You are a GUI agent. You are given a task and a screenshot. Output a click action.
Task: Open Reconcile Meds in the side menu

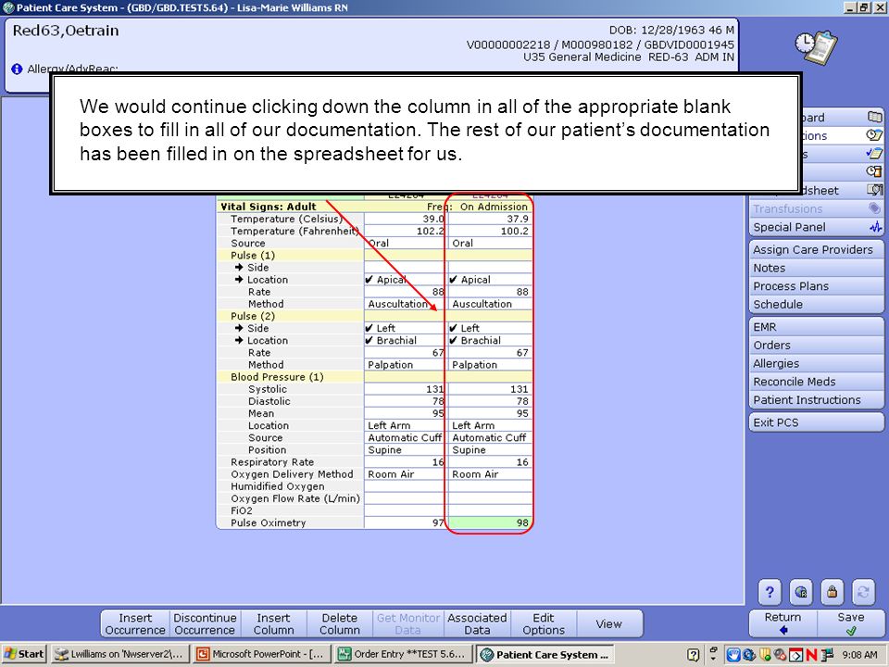point(816,381)
